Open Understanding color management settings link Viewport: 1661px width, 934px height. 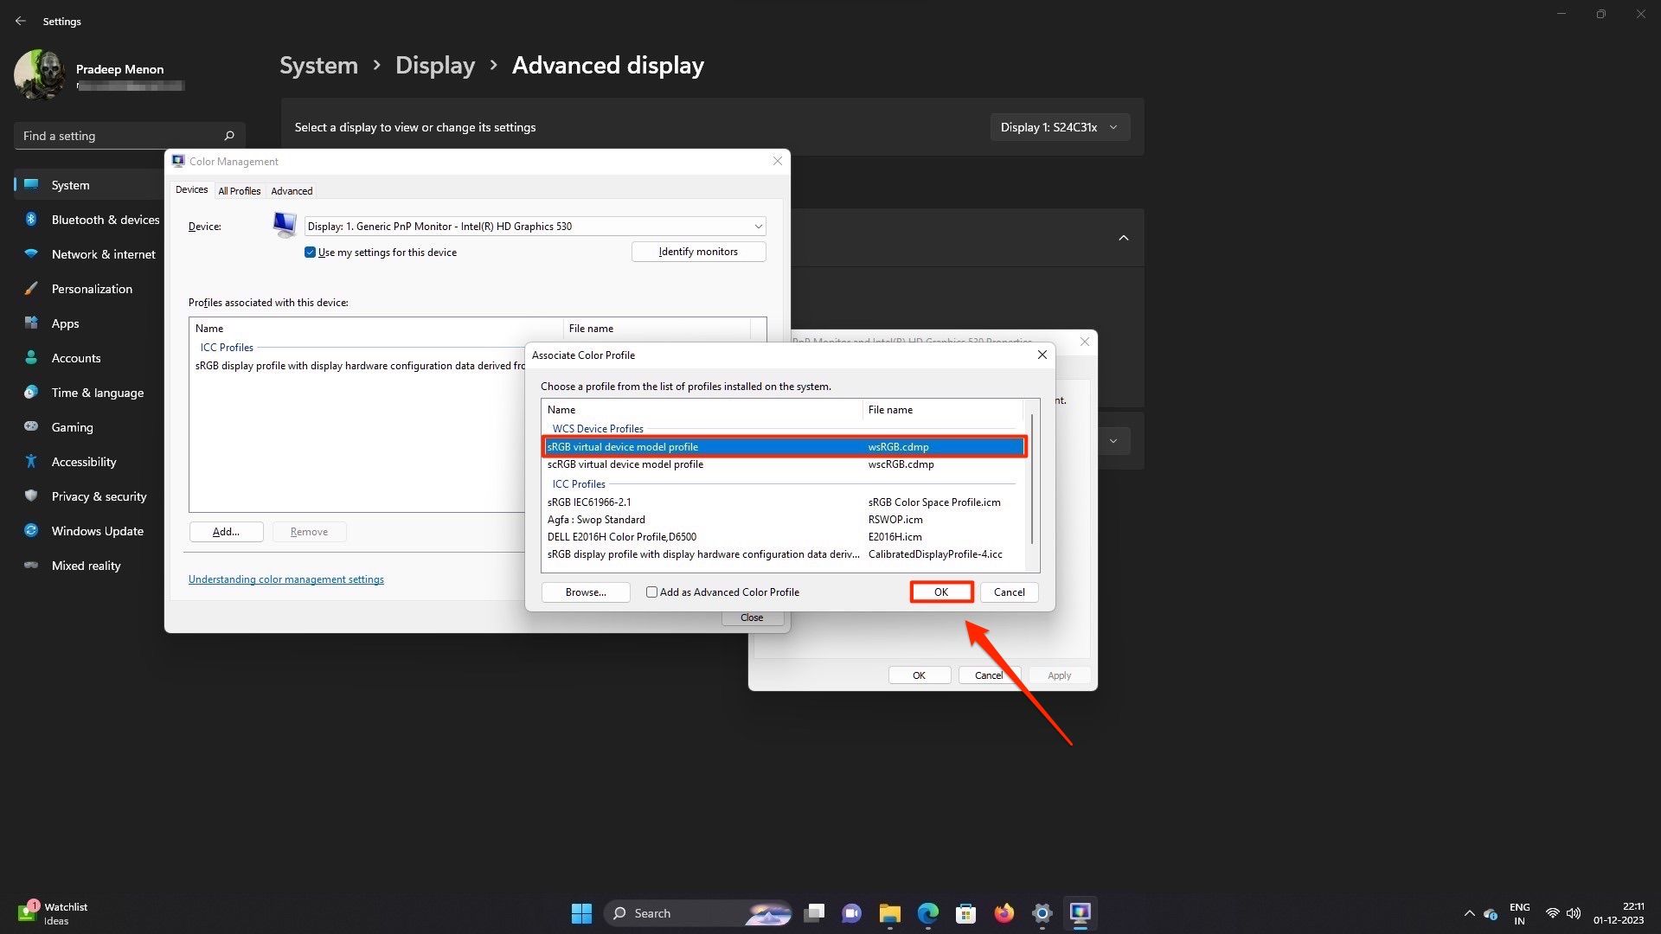click(x=285, y=579)
